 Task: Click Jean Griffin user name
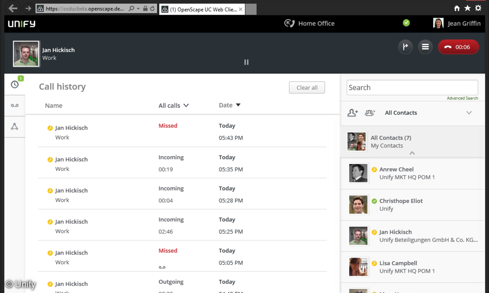464,24
